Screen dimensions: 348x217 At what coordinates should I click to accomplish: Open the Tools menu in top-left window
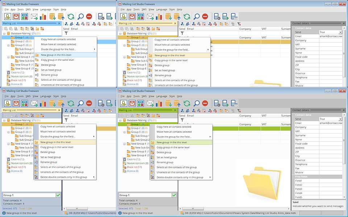pyautogui.click(x=20, y=9)
